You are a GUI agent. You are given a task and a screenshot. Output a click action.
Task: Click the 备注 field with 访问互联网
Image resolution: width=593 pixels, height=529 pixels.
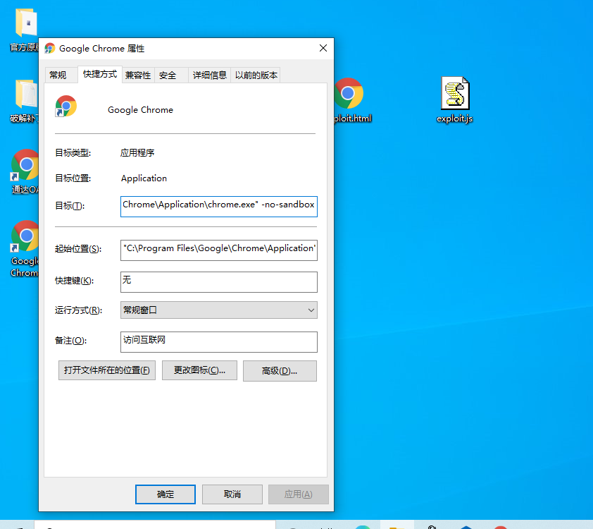pos(219,342)
